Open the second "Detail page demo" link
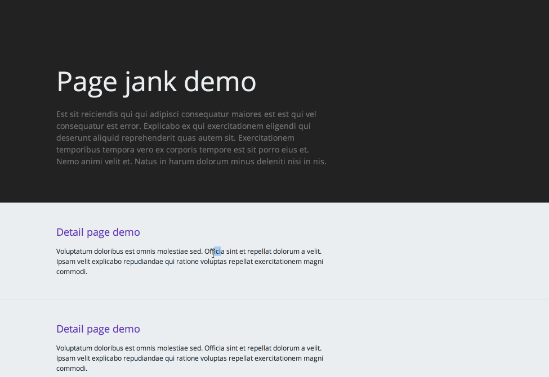 (98, 329)
